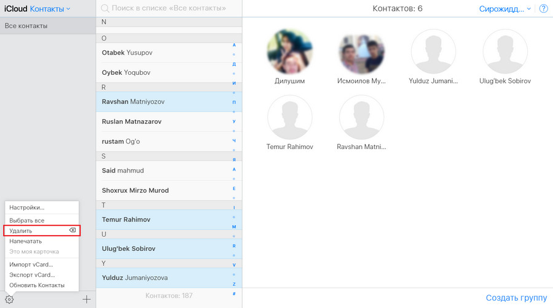
Task: Select Выбрать все in the popup menu
Action: [27, 220]
